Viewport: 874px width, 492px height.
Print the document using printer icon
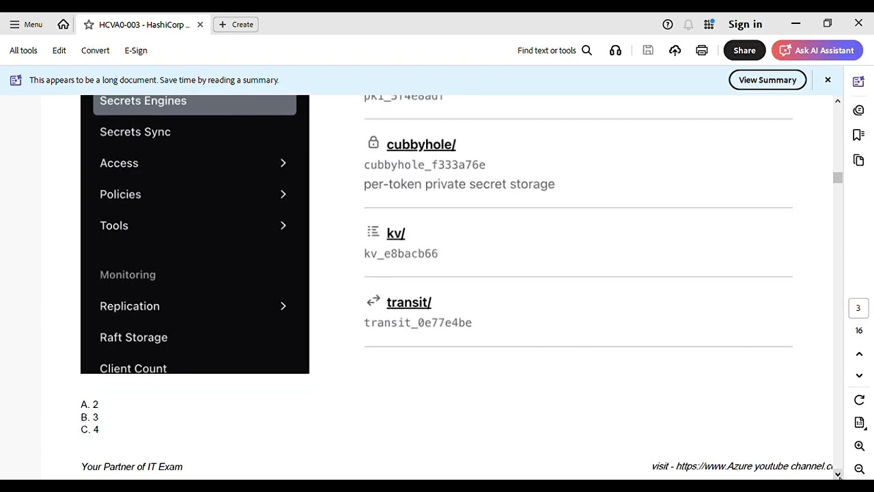pos(701,51)
